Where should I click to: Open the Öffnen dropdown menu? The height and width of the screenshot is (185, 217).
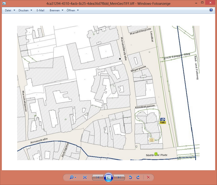(72, 10)
